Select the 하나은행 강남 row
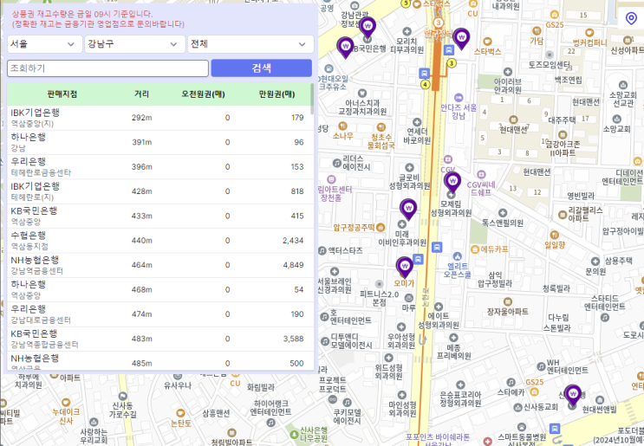Screen dimensions: 644x446 point(159,142)
